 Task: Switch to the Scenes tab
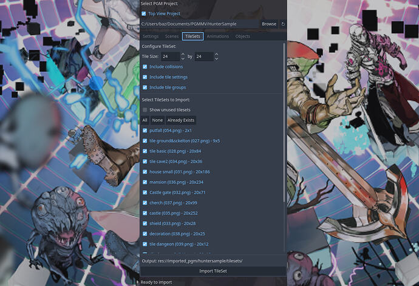[x=172, y=36]
